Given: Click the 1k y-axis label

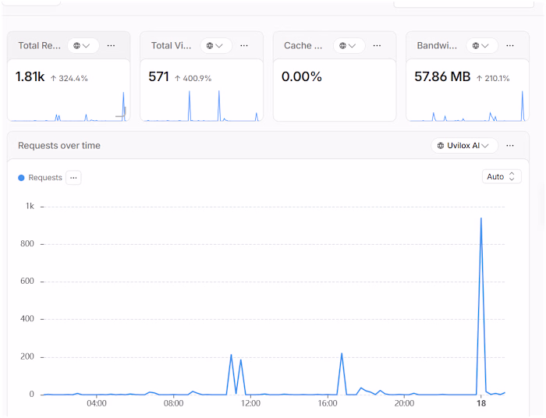Looking at the screenshot, I should click(x=30, y=207).
